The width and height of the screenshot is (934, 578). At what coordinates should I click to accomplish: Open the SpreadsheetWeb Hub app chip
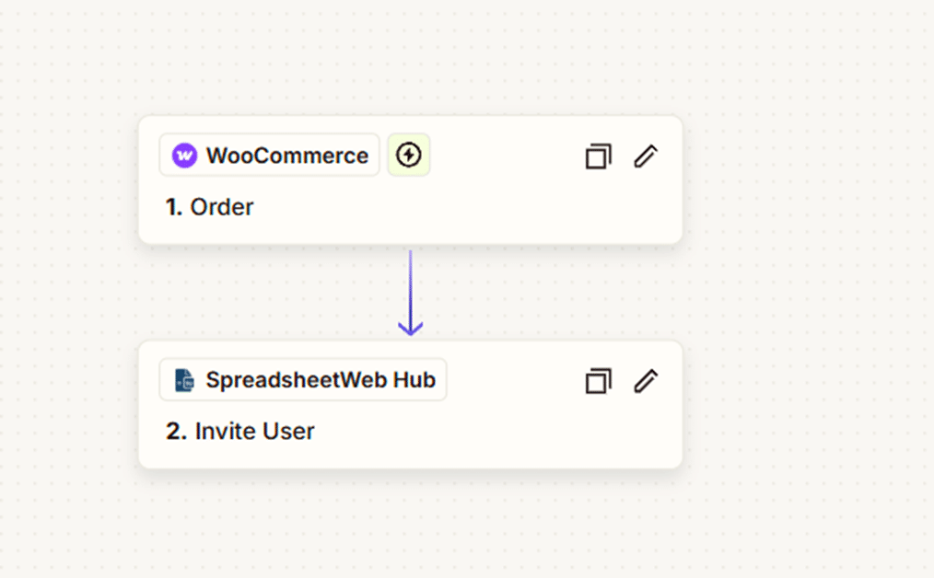[302, 380]
